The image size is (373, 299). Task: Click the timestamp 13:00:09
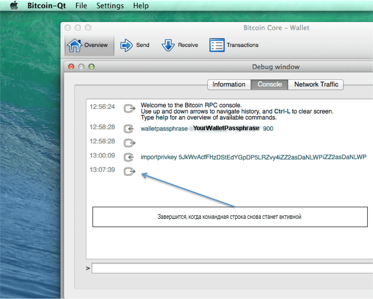click(x=102, y=155)
